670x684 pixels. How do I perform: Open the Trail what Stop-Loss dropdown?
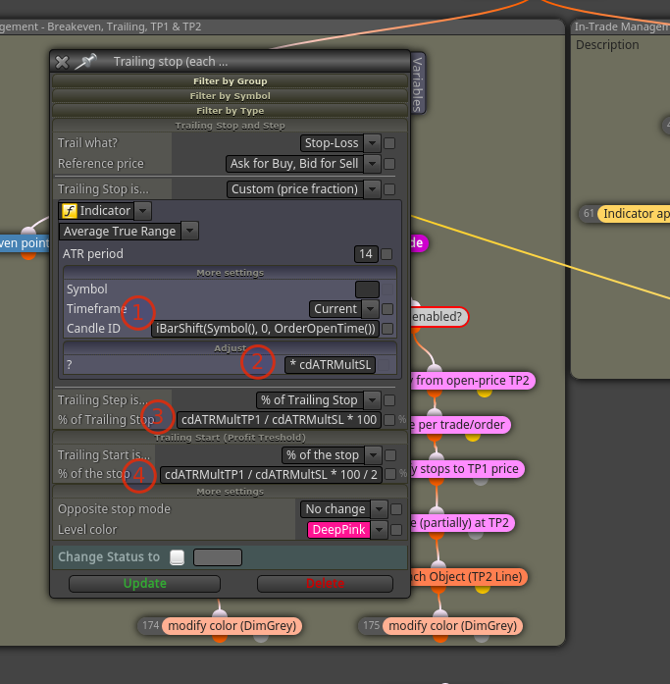340,143
